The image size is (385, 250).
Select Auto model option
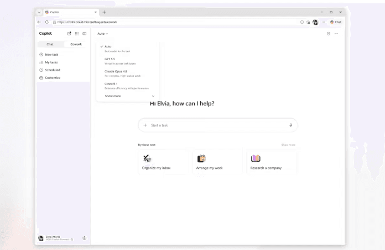(x=127, y=49)
